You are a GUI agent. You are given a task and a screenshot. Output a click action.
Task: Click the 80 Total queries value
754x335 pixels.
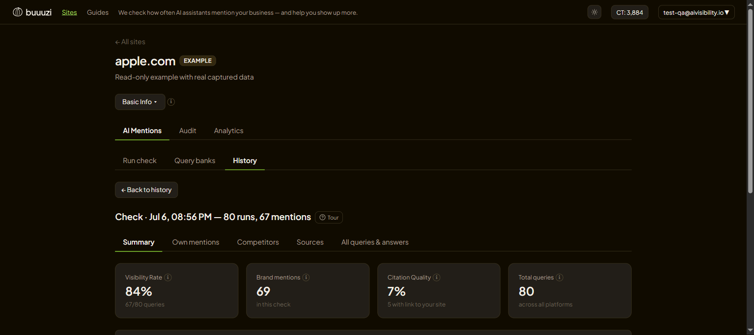[x=526, y=291]
